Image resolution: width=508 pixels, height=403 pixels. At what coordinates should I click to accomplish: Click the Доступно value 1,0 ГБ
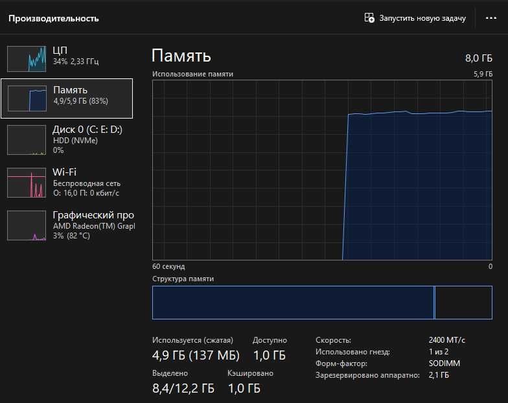pos(270,355)
